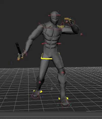Select the character's helmet mesh
102x119 pixels.
tap(55, 18)
